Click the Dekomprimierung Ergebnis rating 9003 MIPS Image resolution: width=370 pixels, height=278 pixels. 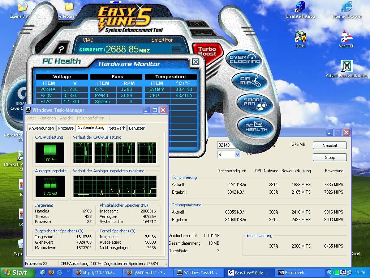[334, 220]
